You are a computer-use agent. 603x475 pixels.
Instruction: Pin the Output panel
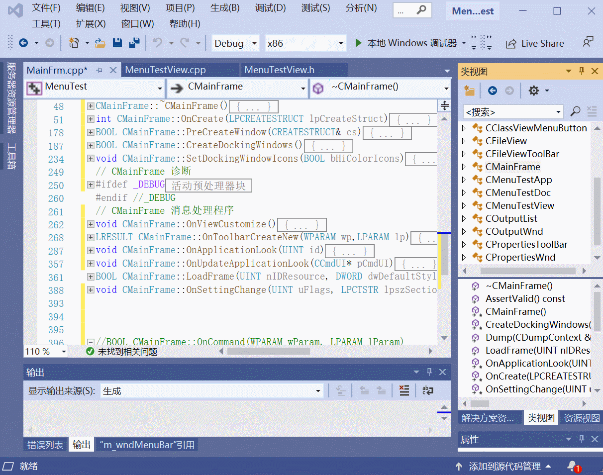(x=429, y=372)
